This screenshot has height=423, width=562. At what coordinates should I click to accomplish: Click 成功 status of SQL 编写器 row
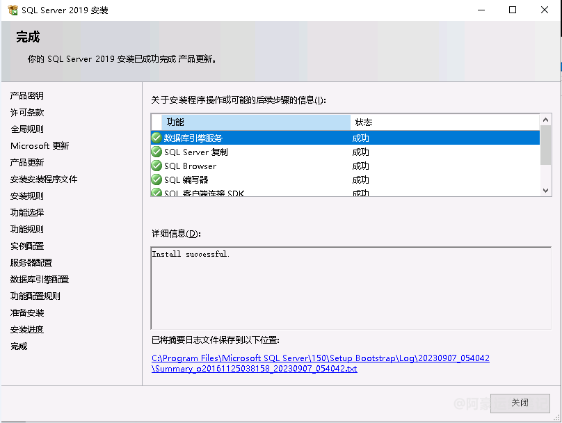click(x=360, y=179)
